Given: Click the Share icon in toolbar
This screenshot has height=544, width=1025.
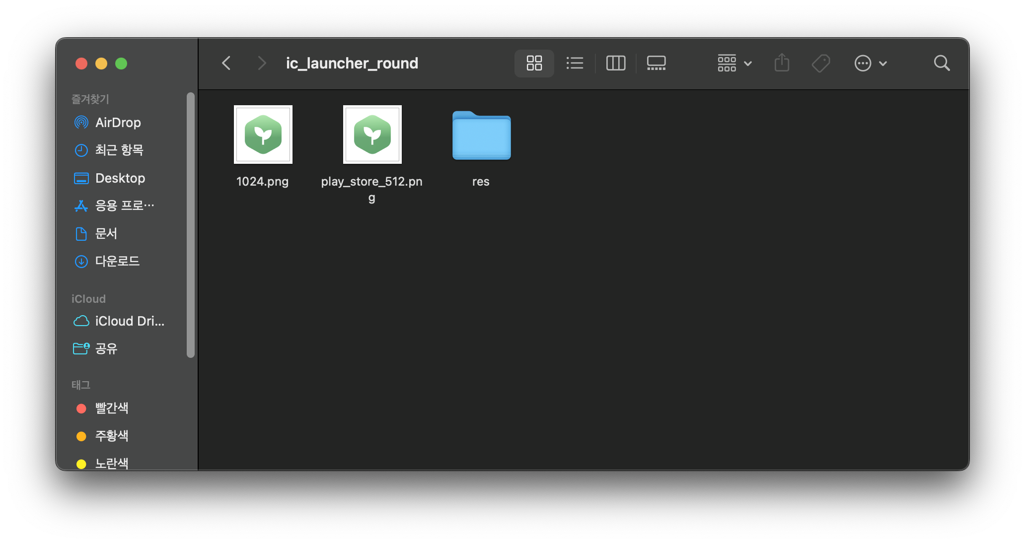Looking at the screenshot, I should [782, 63].
